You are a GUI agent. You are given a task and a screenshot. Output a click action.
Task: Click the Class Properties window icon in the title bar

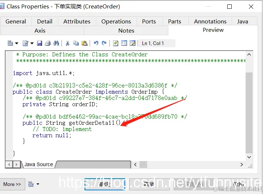2,7
